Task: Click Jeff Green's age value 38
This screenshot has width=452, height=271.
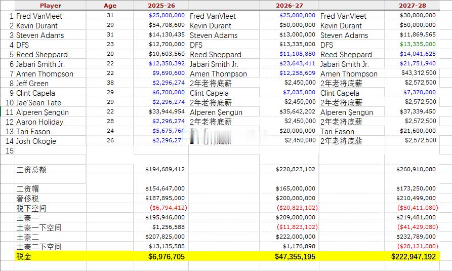Action: [110, 83]
